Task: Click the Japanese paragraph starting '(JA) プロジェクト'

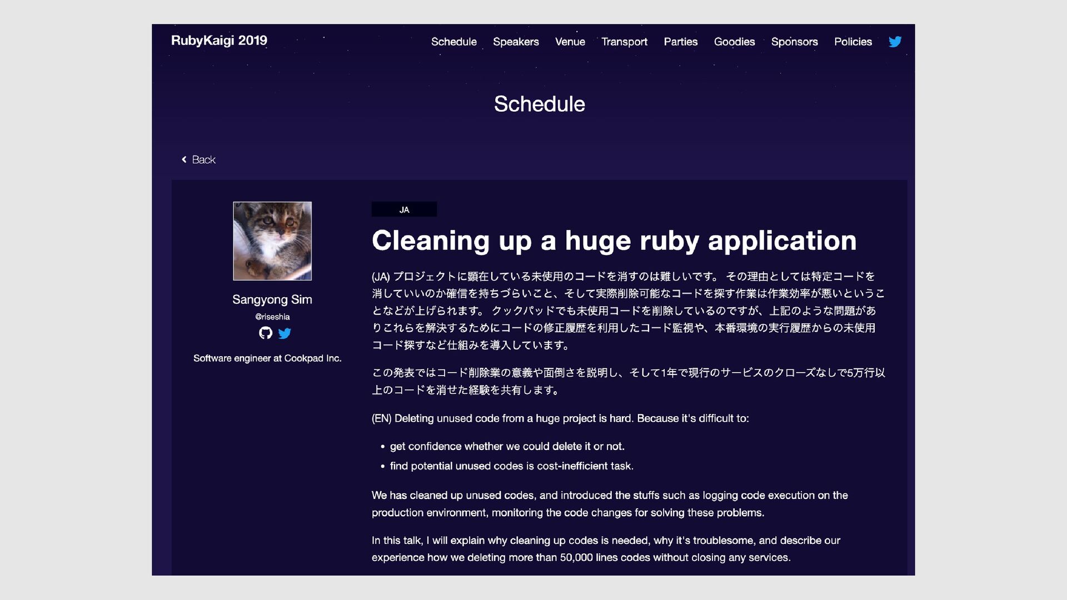Action: point(628,311)
